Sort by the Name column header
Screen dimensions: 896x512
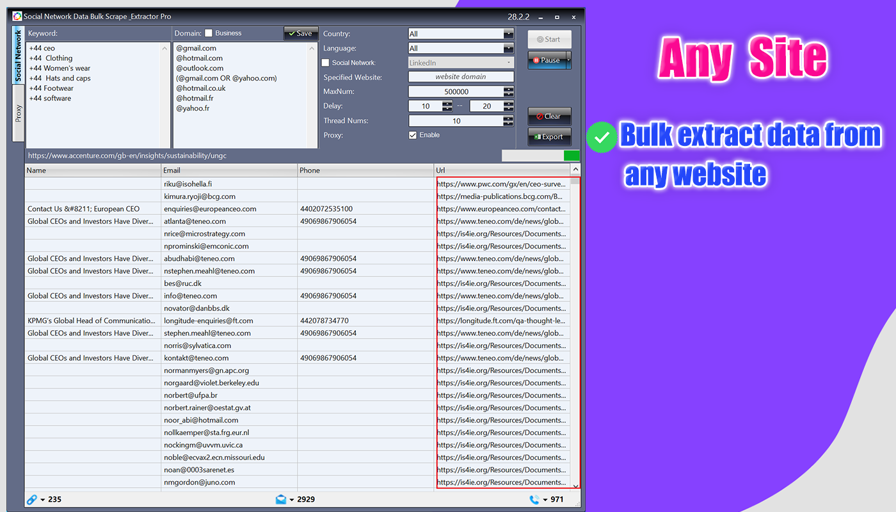click(x=93, y=170)
